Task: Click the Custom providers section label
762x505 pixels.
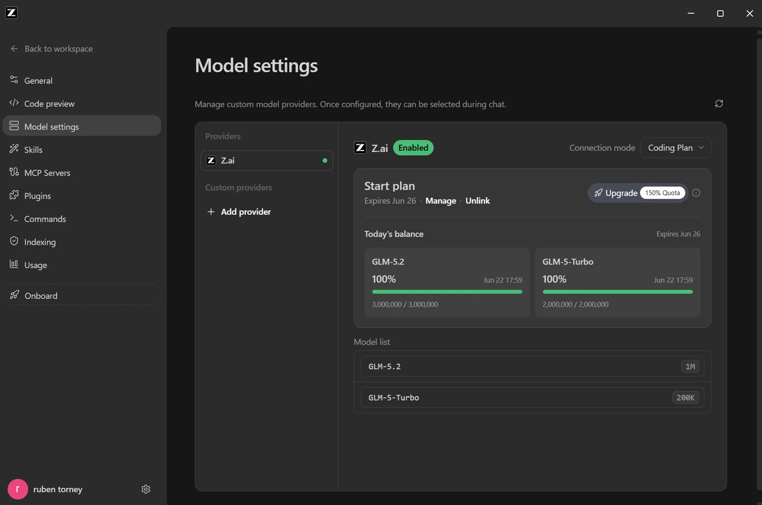Action: 239,188
